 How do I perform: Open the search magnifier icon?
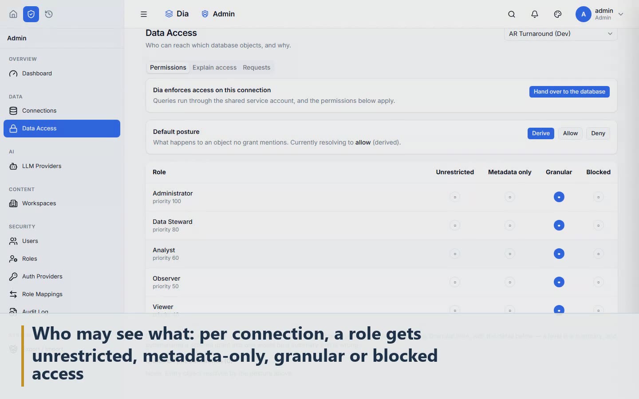512,14
